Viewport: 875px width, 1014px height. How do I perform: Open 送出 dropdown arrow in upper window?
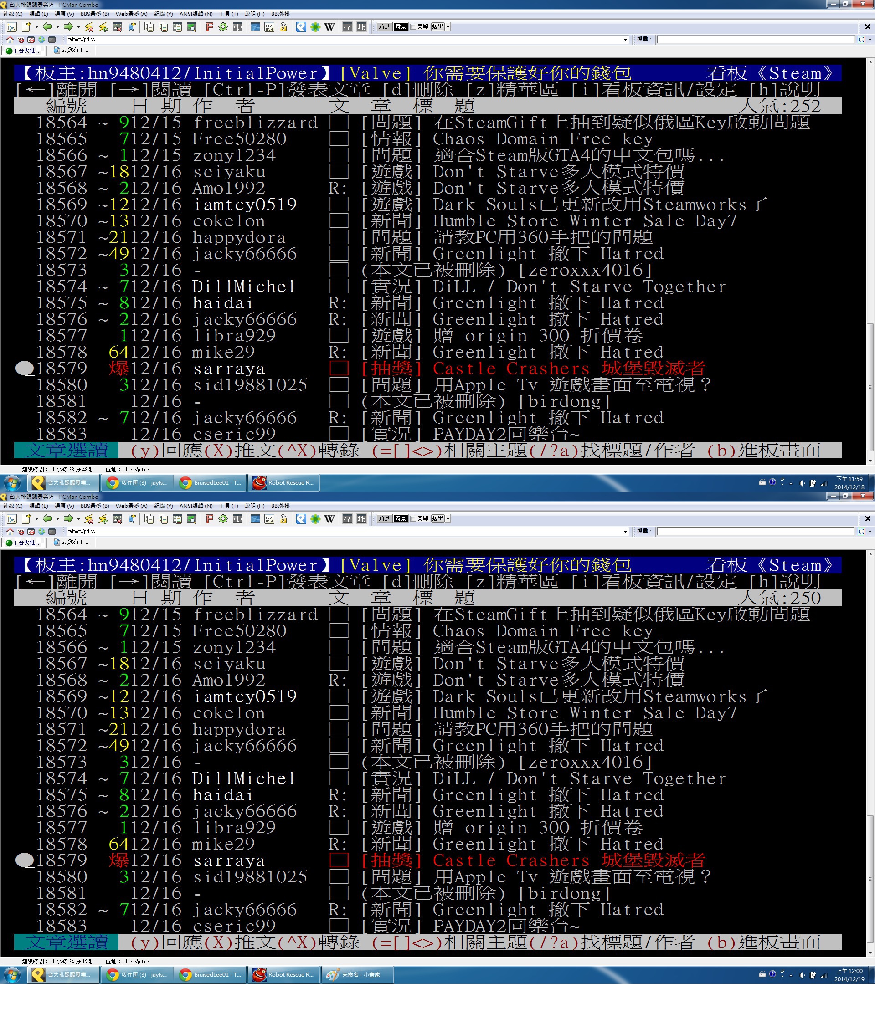point(448,27)
